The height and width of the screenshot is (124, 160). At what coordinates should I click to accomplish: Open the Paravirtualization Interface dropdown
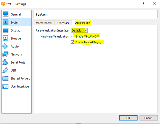(79, 30)
